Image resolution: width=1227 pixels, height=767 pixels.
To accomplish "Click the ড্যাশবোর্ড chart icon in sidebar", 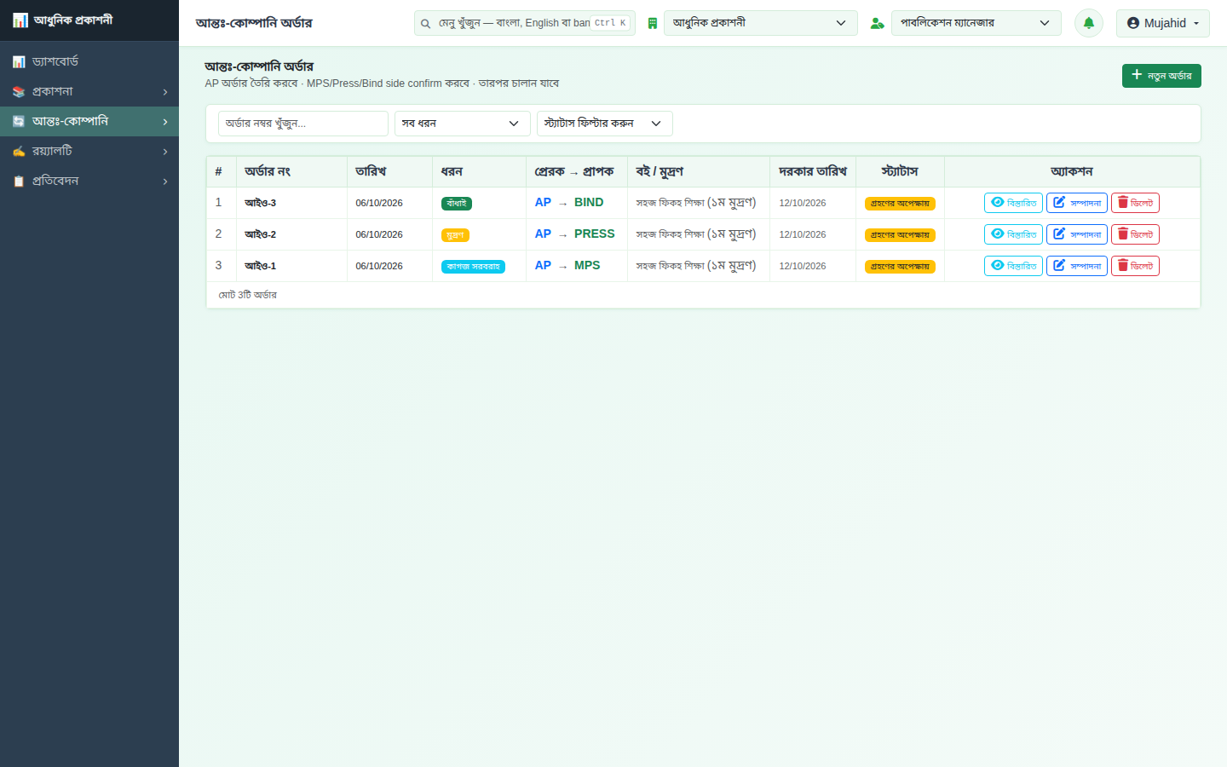I will 19,61.
